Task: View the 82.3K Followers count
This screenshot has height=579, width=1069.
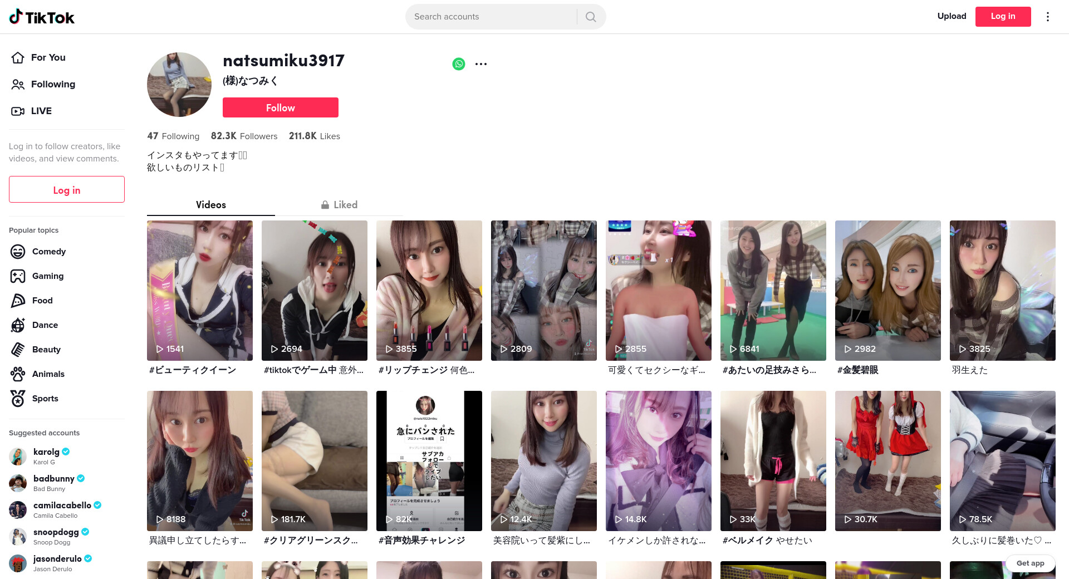Action: (x=244, y=136)
